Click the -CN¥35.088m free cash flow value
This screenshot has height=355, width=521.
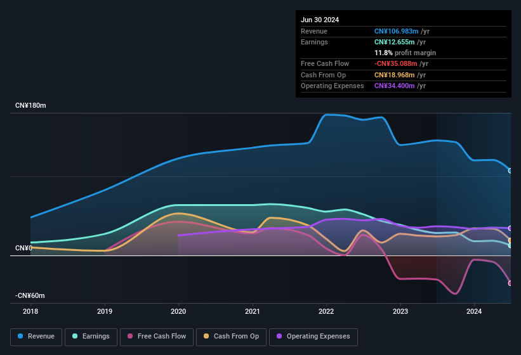[x=396, y=63]
